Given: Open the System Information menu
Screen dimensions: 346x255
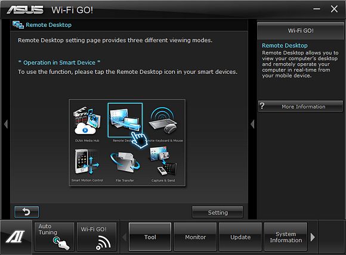Looking at the screenshot, I should [x=286, y=237].
